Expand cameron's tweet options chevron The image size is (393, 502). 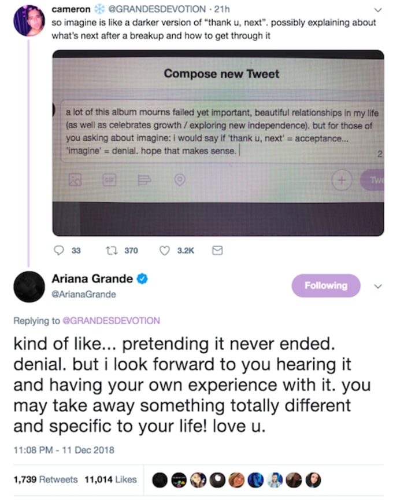pyautogui.click(x=379, y=9)
